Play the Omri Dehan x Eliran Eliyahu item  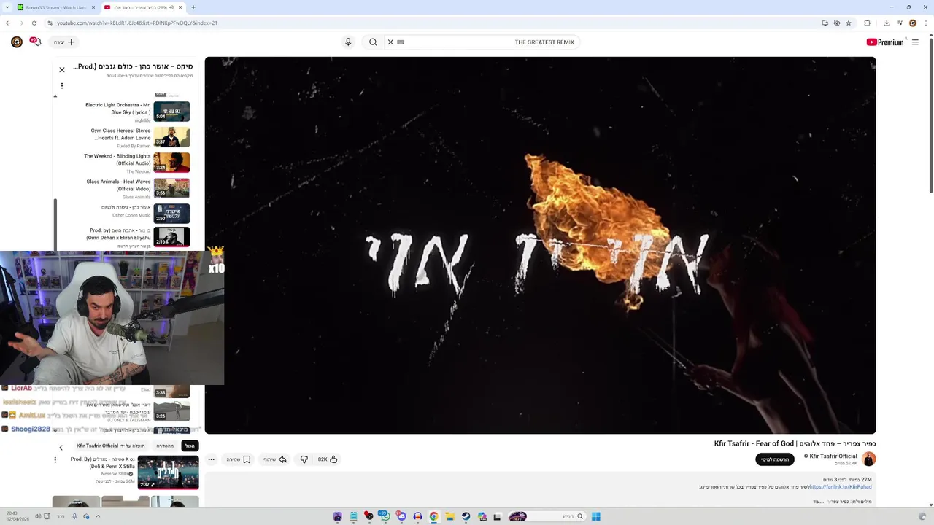[136, 238]
